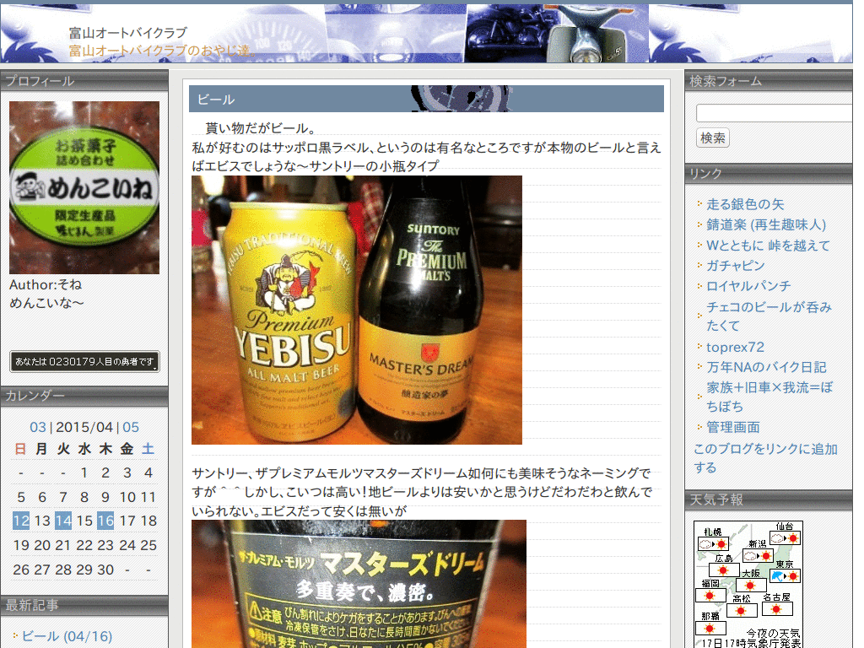The height and width of the screenshot is (648, 864).
Task: Go to previous month 03 in calendar
Action: click(38, 427)
